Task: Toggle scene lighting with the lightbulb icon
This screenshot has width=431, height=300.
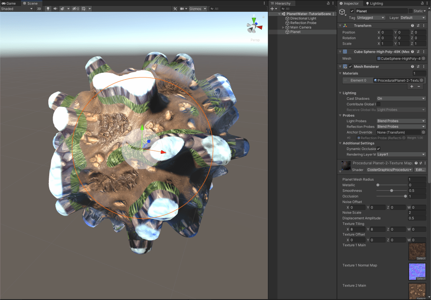Action: pyautogui.click(x=48, y=8)
